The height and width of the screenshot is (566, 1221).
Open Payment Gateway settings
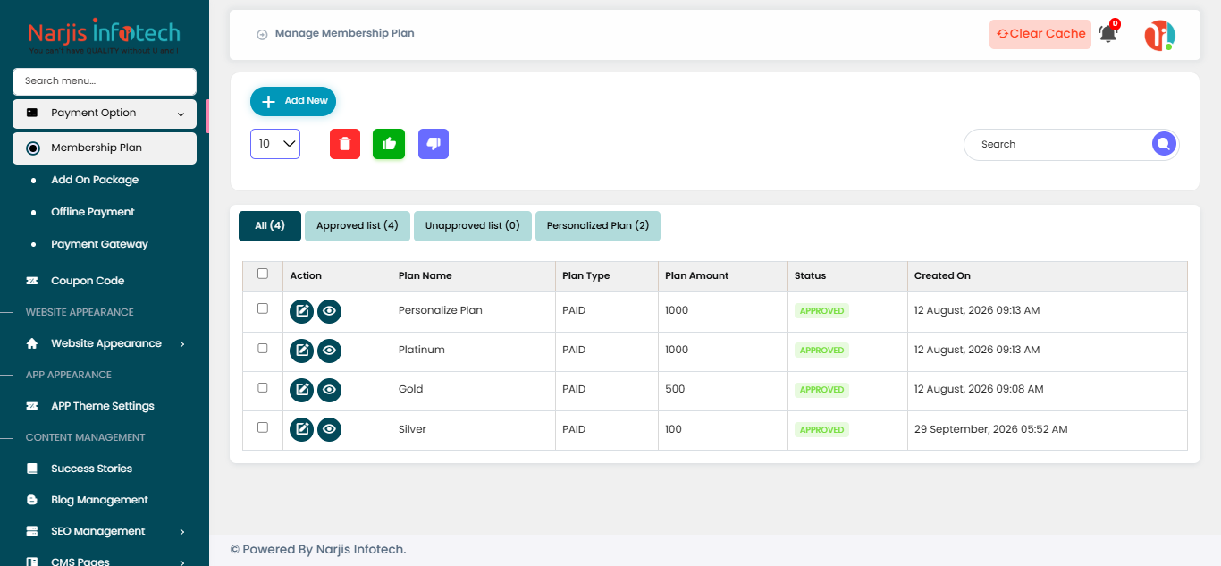click(x=99, y=244)
